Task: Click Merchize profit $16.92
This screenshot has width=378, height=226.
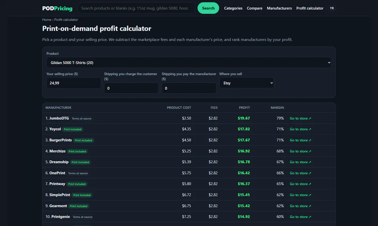Action: (244, 151)
